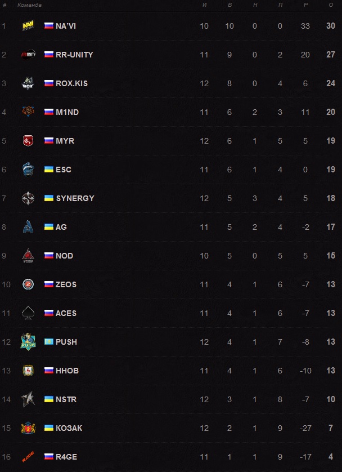Open the NOD team name link
Screen dimensions: 342x472
[x=64, y=256]
